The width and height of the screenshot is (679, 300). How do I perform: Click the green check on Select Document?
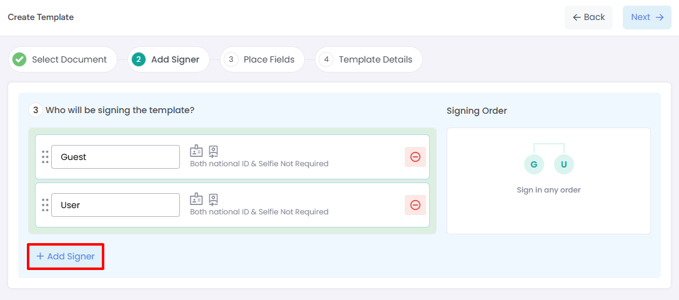click(x=19, y=59)
